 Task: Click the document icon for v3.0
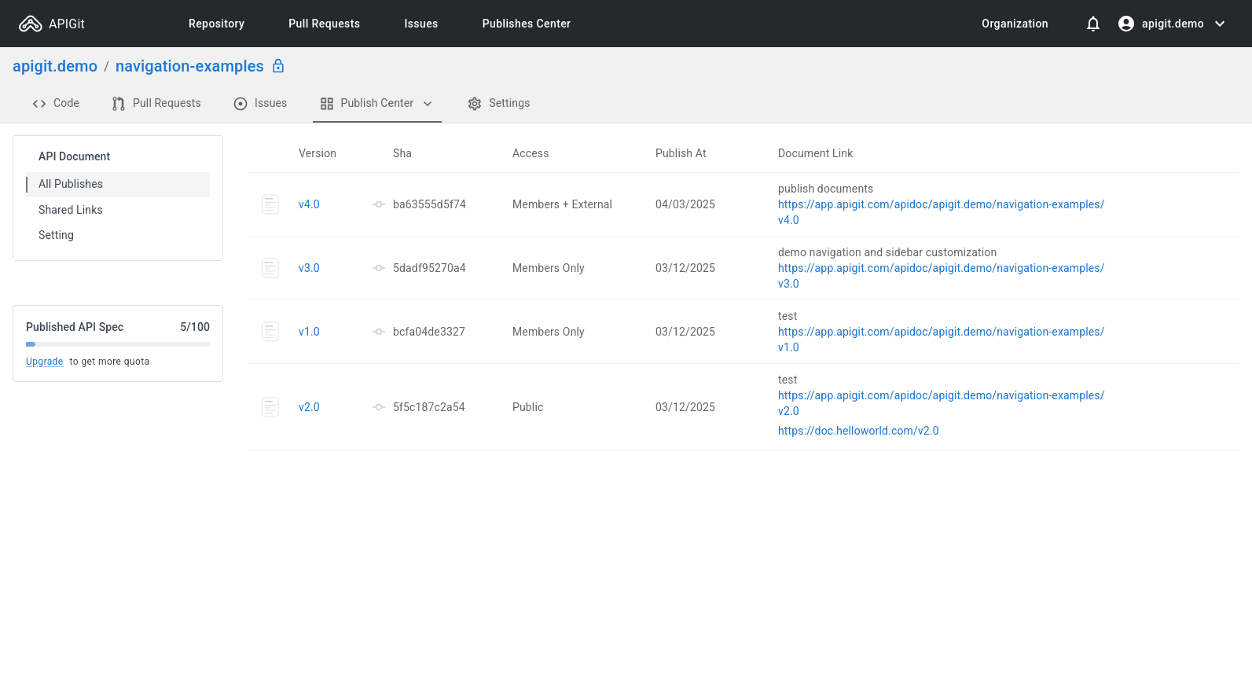pyautogui.click(x=270, y=268)
